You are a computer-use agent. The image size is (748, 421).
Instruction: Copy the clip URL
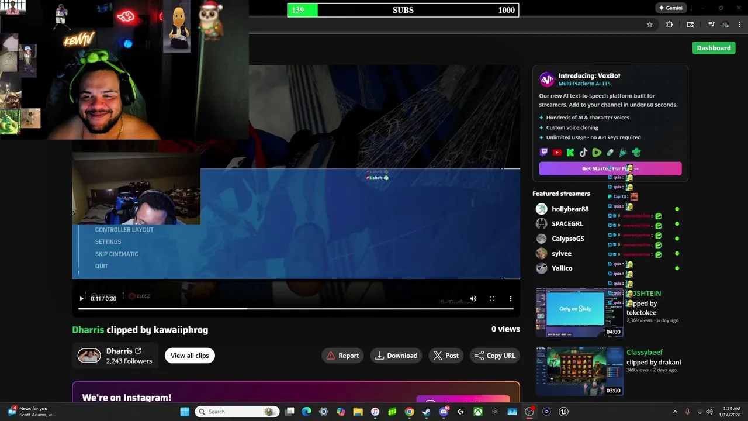(x=495, y=356)
